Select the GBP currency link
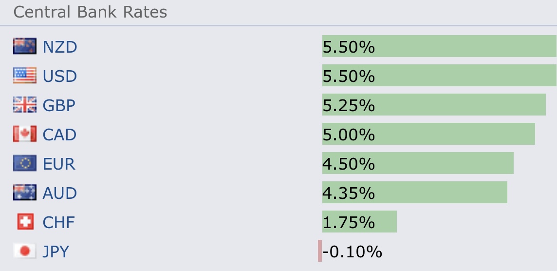The image size is (557, 271). point(59,106)
